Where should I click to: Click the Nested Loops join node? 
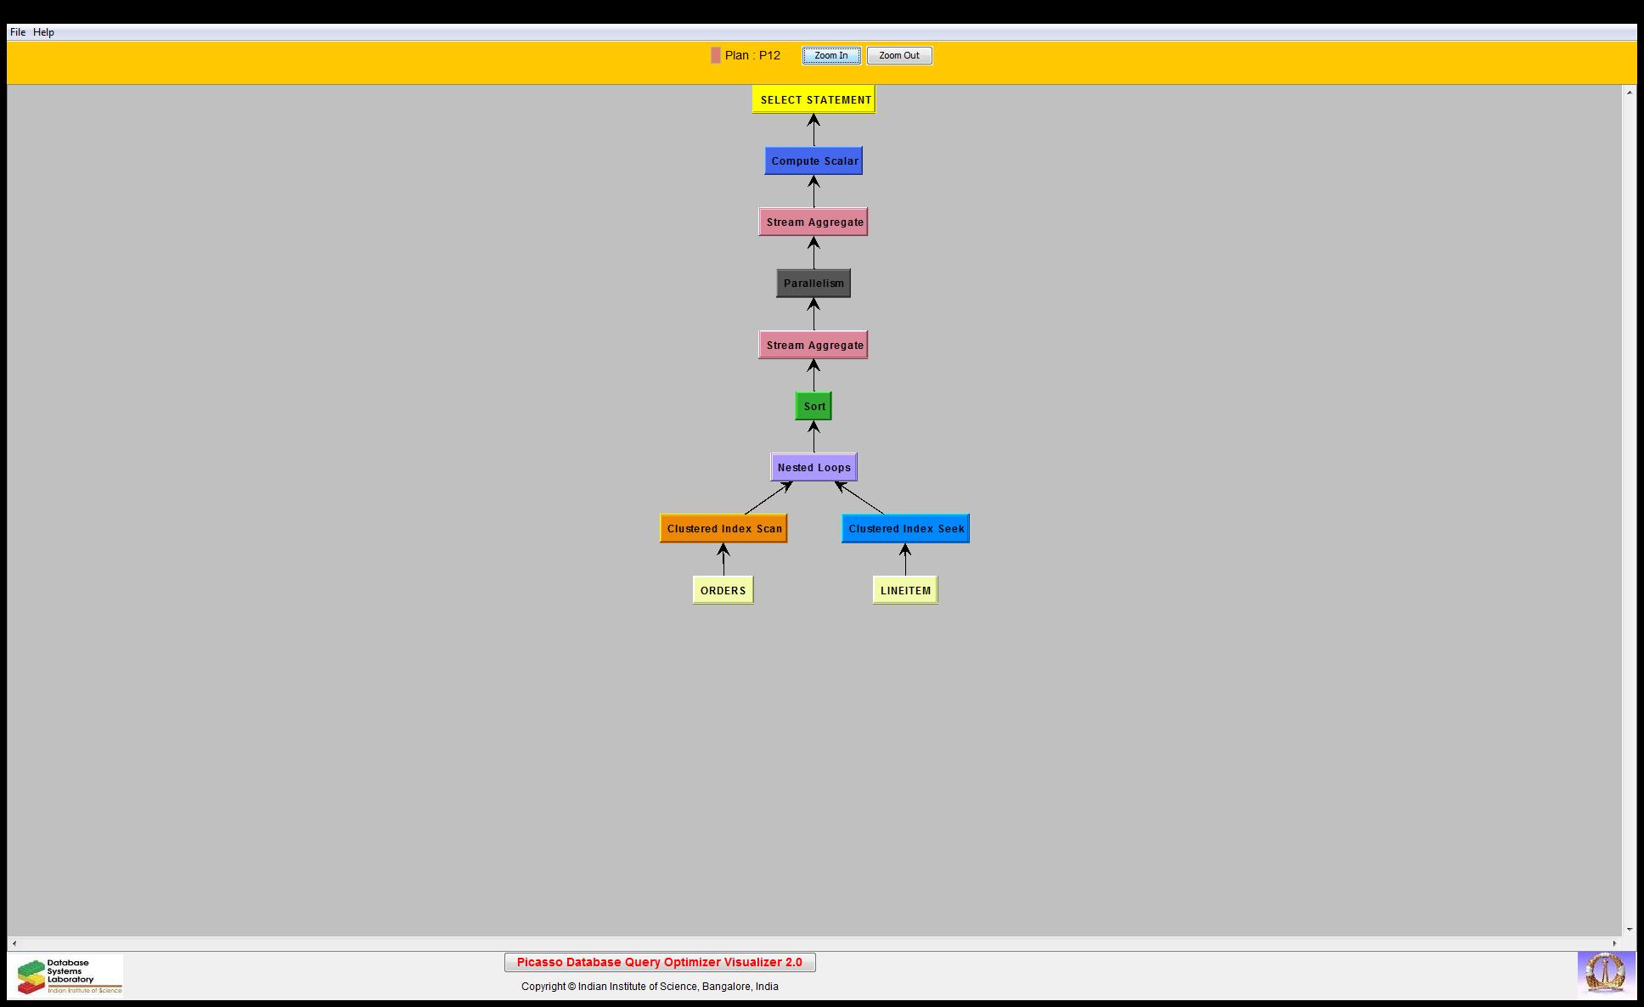click(x=814, y=467)
